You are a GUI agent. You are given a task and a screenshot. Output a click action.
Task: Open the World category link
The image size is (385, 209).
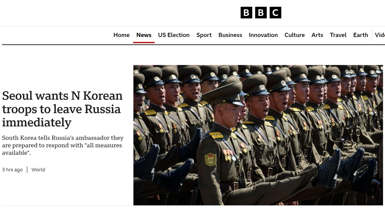pyautogui.click(x=38, y=170)
